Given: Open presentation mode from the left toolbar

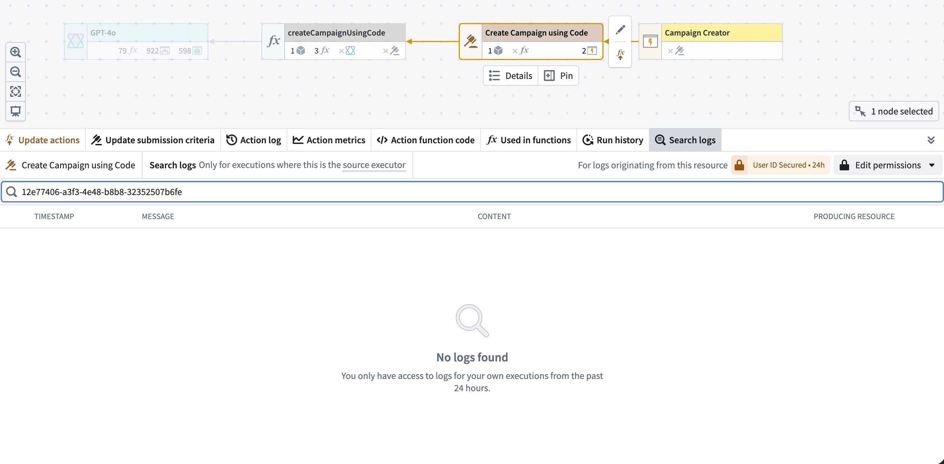Looking at the screenshot, I should click(15, 111).
